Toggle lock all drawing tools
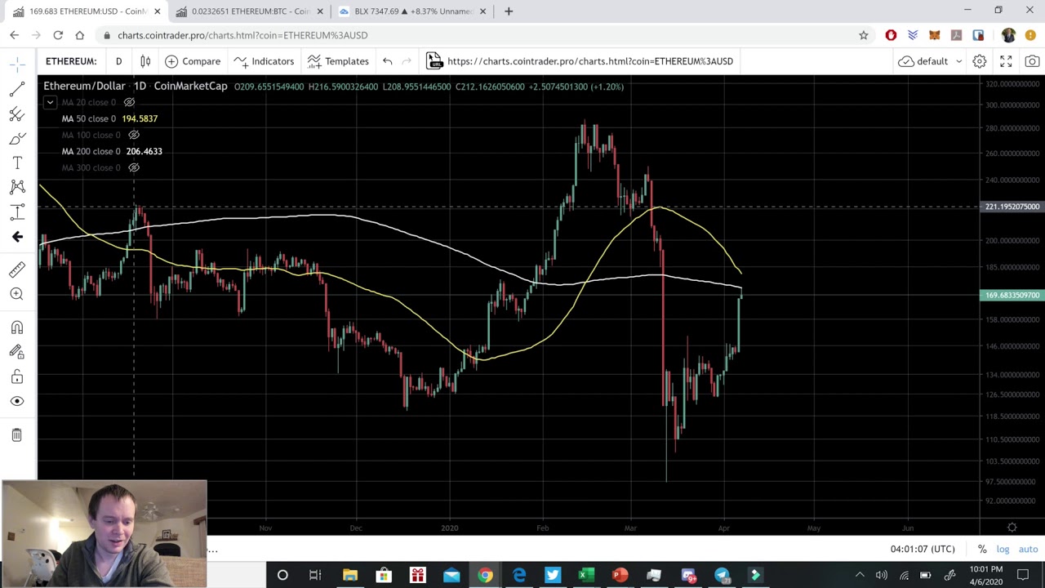 (17, 376)
